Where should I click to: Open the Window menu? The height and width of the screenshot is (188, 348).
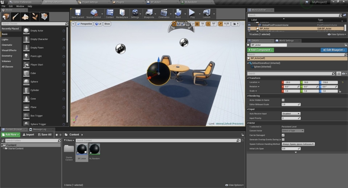click(20, 6)
